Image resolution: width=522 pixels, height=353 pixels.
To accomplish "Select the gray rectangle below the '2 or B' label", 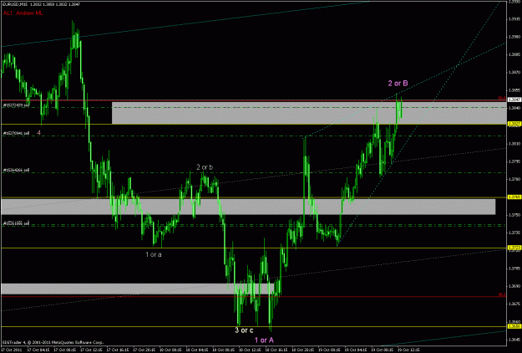I will [309, 113].
